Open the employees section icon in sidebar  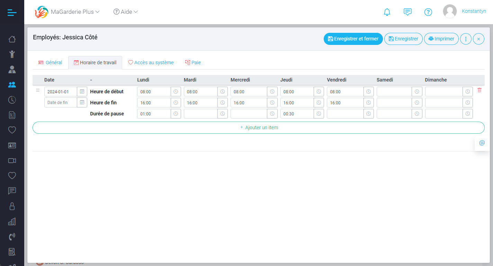click(12, 84)
